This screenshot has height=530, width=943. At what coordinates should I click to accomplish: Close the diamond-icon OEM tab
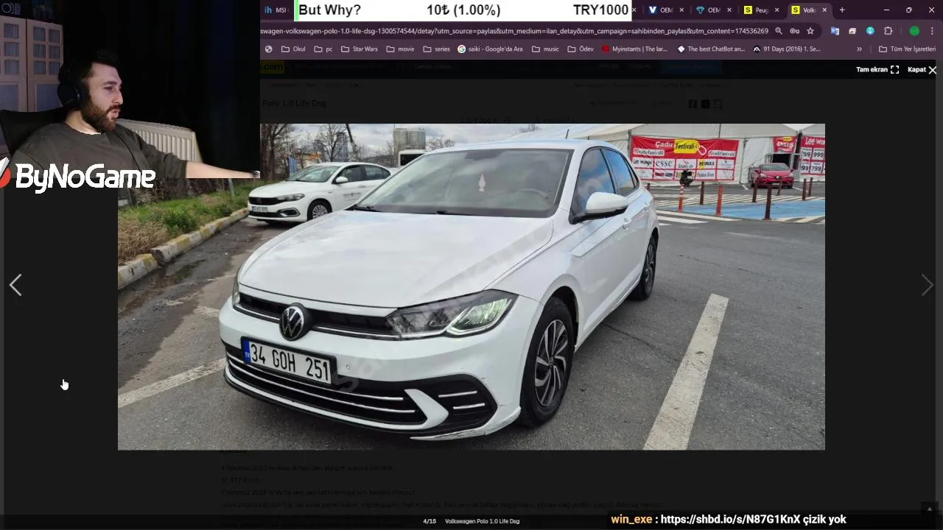(x=729, y=10)
